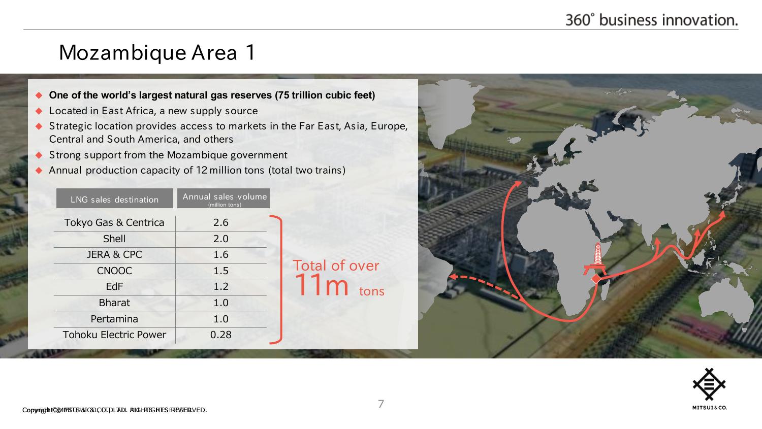Viewport: 762px width, 429px height.
Task: Click the 'CNOOC' cell
Action: 114,271
